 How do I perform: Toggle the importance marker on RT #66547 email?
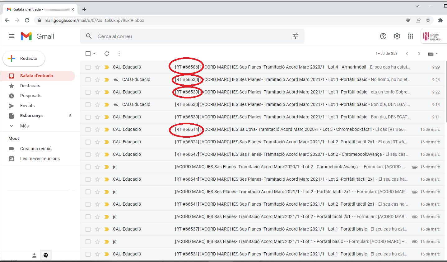[107, 155]
